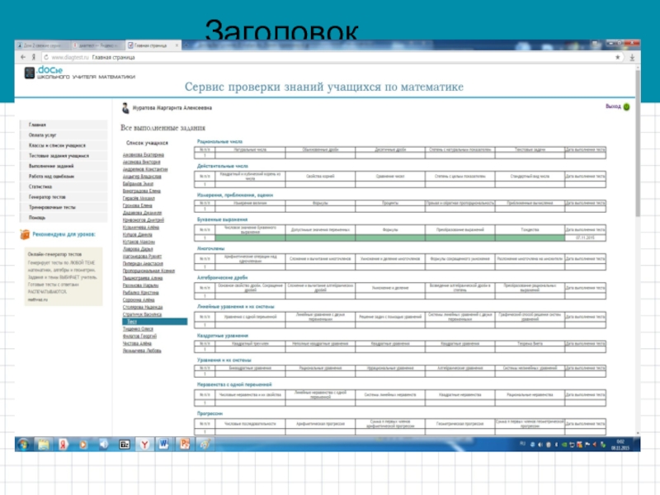Image resolution: width=660 pixels, height=495 pixels.
Task: Select student Чистова Алёна
Action: tap(137, 343)
